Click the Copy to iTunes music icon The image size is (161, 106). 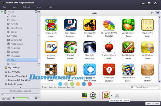93,96
